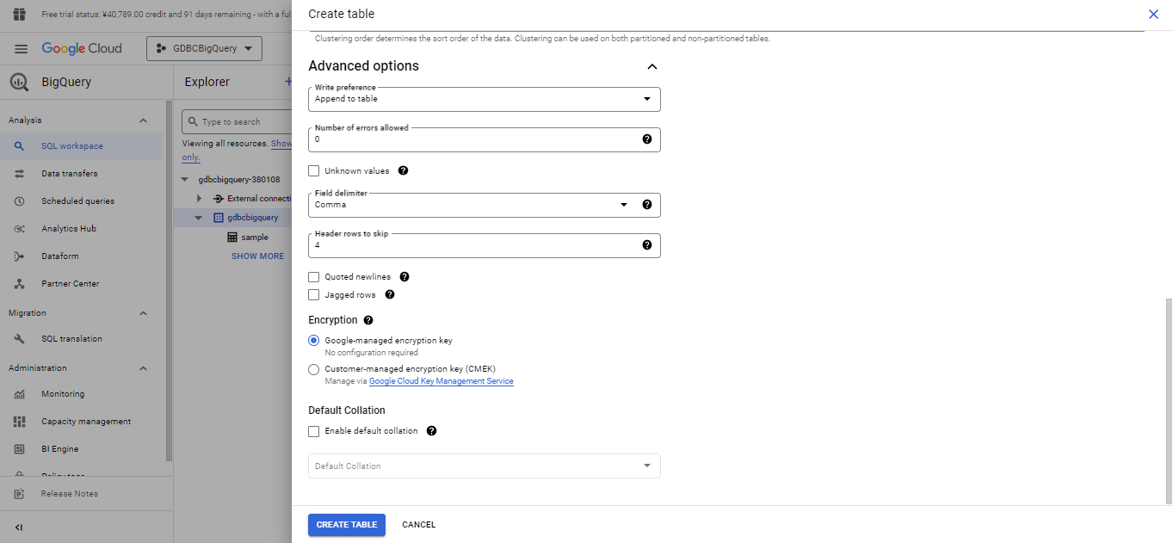Open the hamburger navigation menu
This screenshot has height=543, width=1173.
click(22, 49)
